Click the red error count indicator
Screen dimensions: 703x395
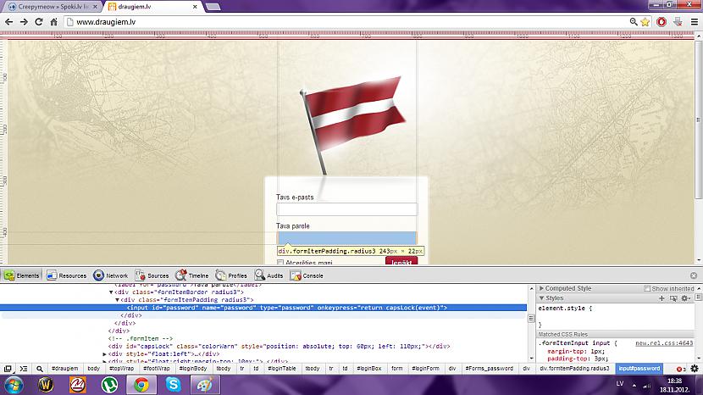pyautogui.click(x=681, y=369)
